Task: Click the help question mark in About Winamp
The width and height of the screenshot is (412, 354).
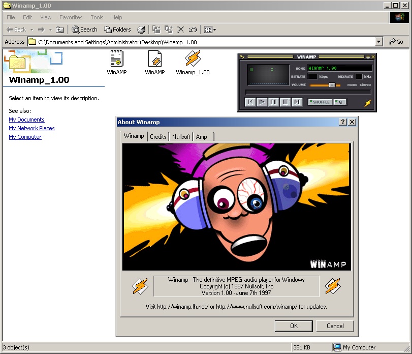Action: 342,122
